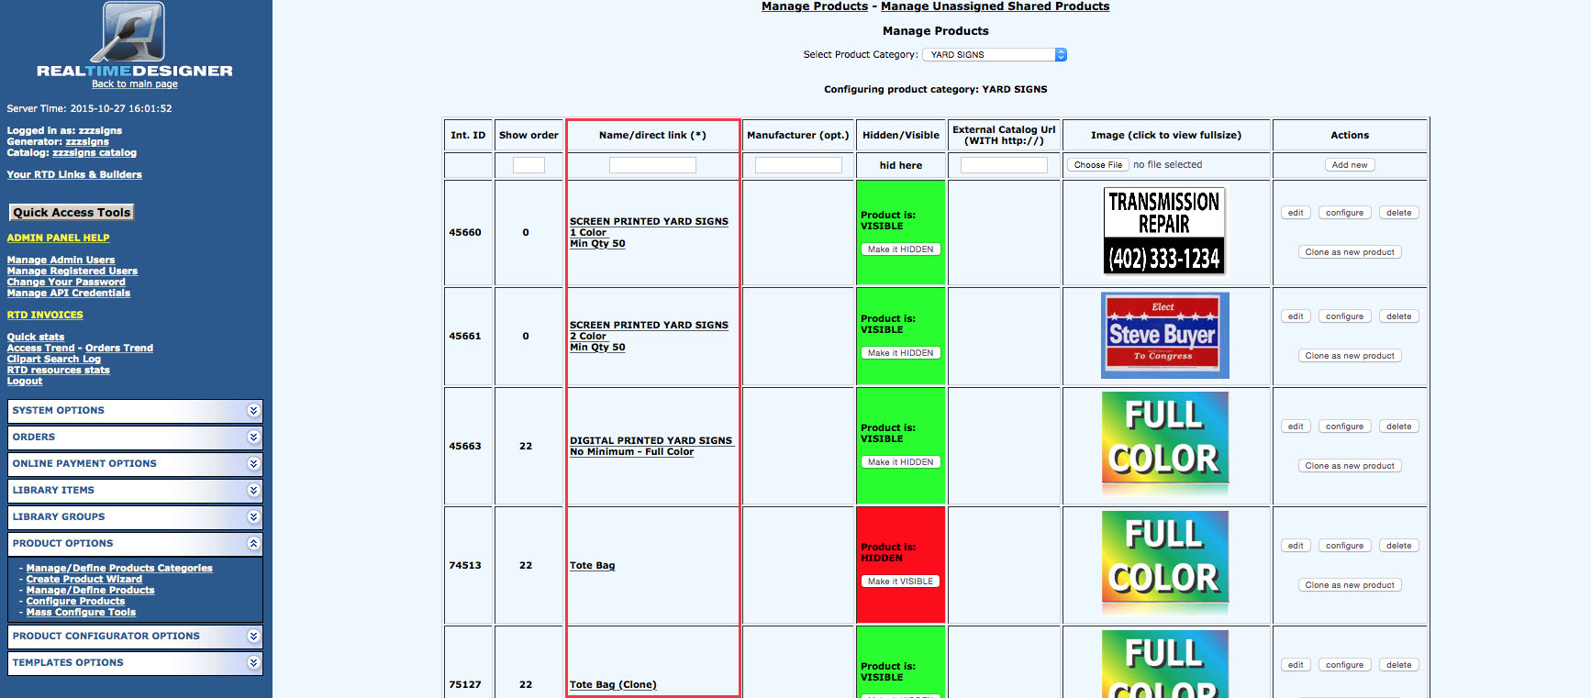Open ADMIN PANEL HELP link
1591x698 pixels.
point(58,238)
